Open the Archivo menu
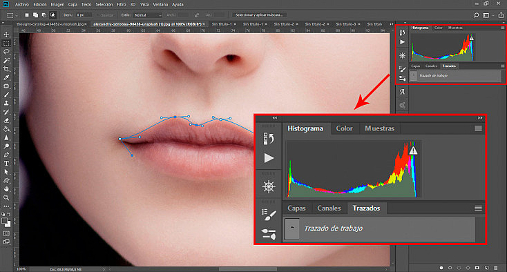 [x=22, y=5]
